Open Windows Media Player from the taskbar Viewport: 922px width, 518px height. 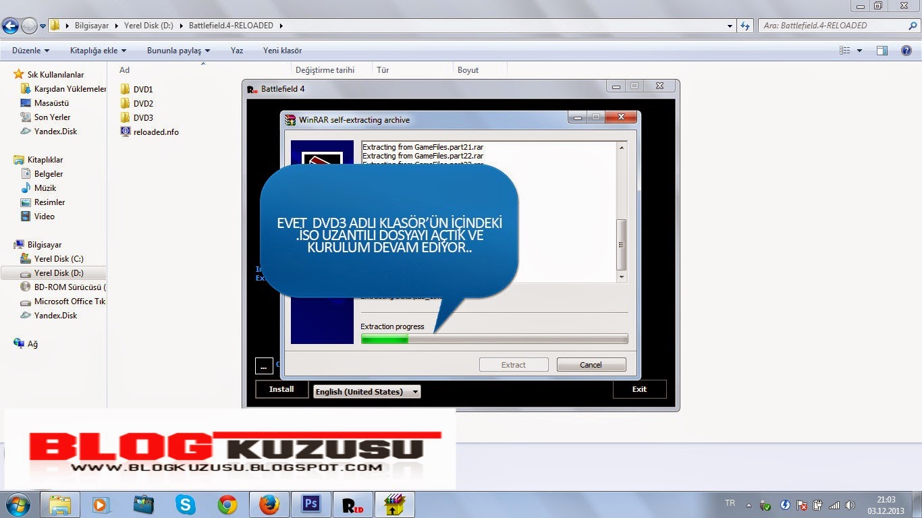[101, 505]
